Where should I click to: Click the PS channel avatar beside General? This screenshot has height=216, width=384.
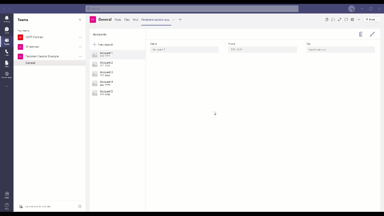(x=93, y=19)
